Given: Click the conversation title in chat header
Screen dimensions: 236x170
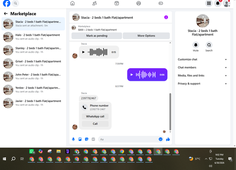Looking at the screenshot, I should (107, 17).
